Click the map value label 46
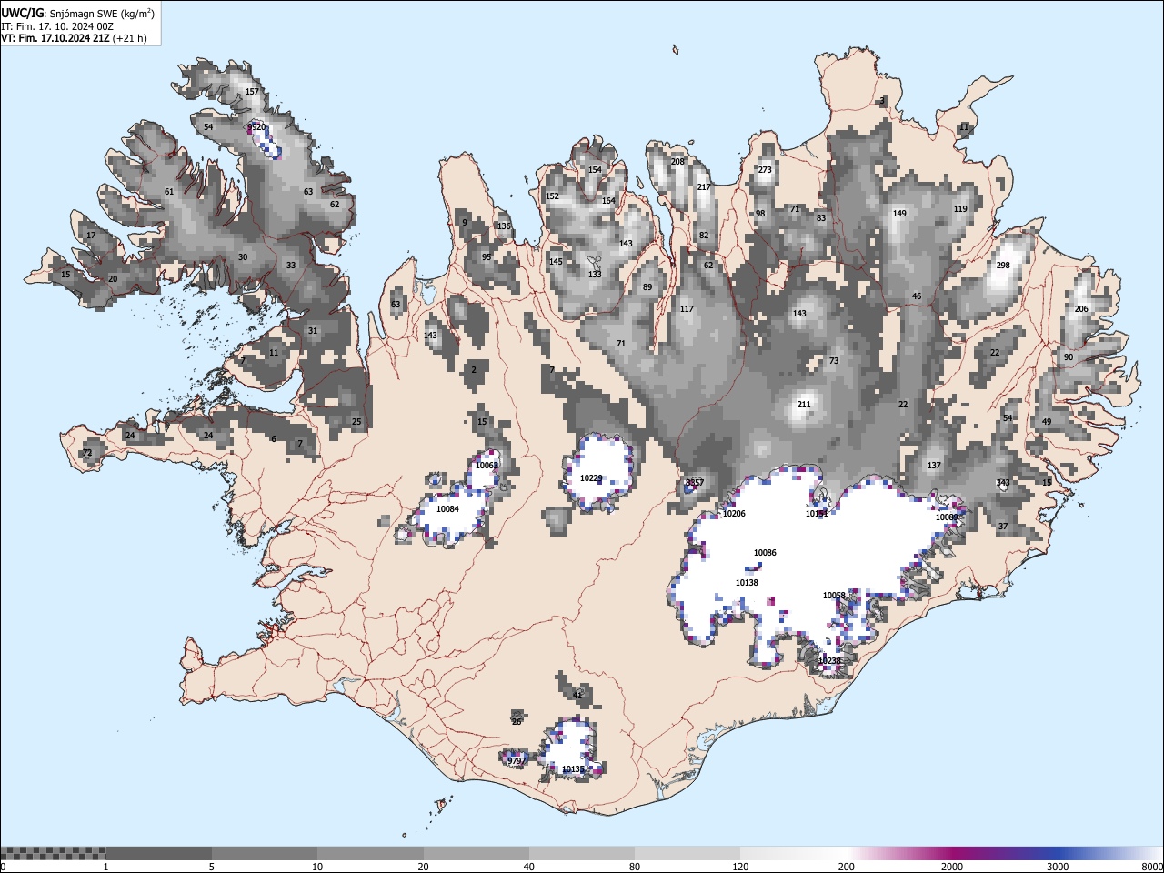Screen dimensions: 1164x873 (917, 296)
